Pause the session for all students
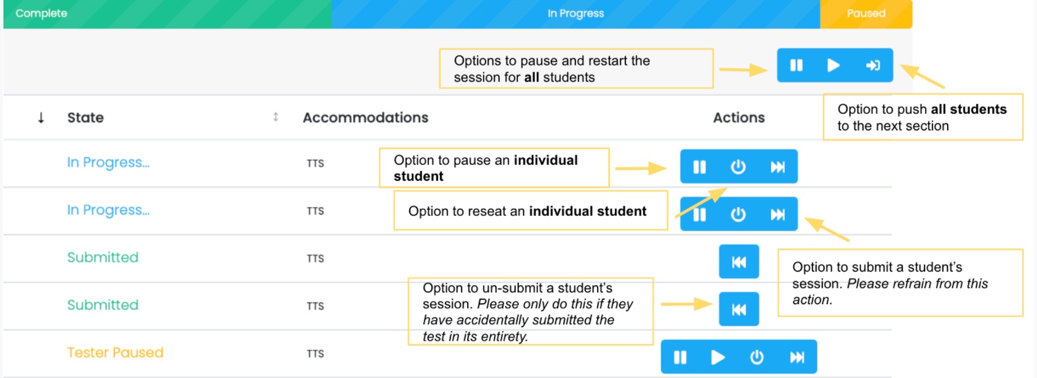 pos(797,66)
